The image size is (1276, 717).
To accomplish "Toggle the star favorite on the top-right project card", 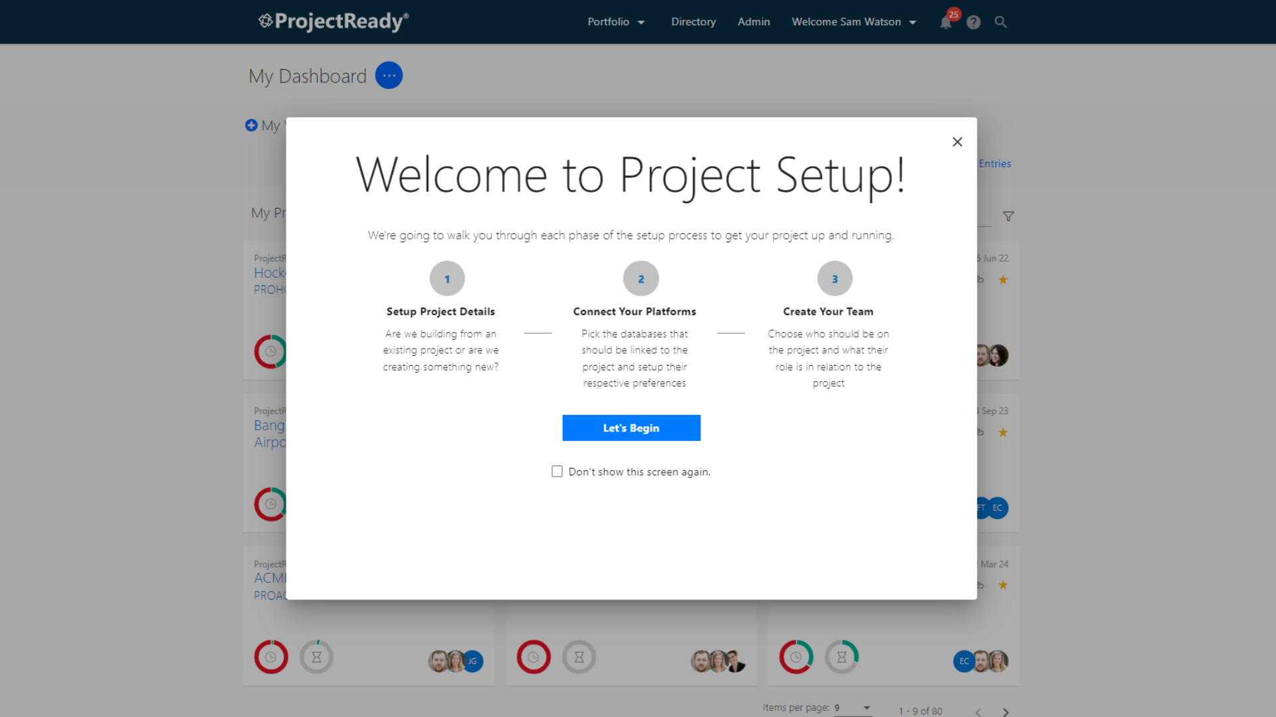I will [x=1004, y=279].
